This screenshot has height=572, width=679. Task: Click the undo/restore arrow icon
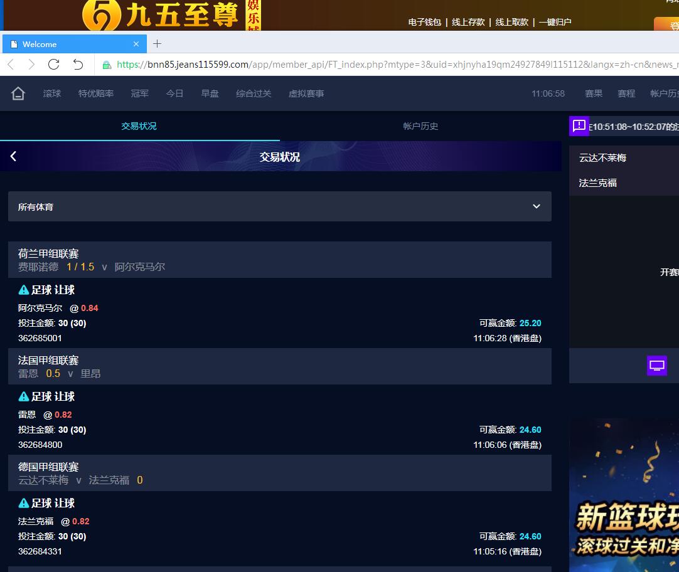[78, 65]
